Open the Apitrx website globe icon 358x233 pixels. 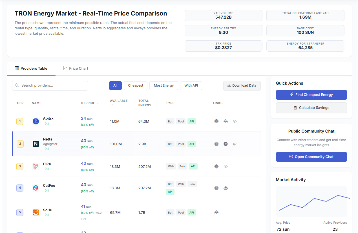click(x=216, y=121)
